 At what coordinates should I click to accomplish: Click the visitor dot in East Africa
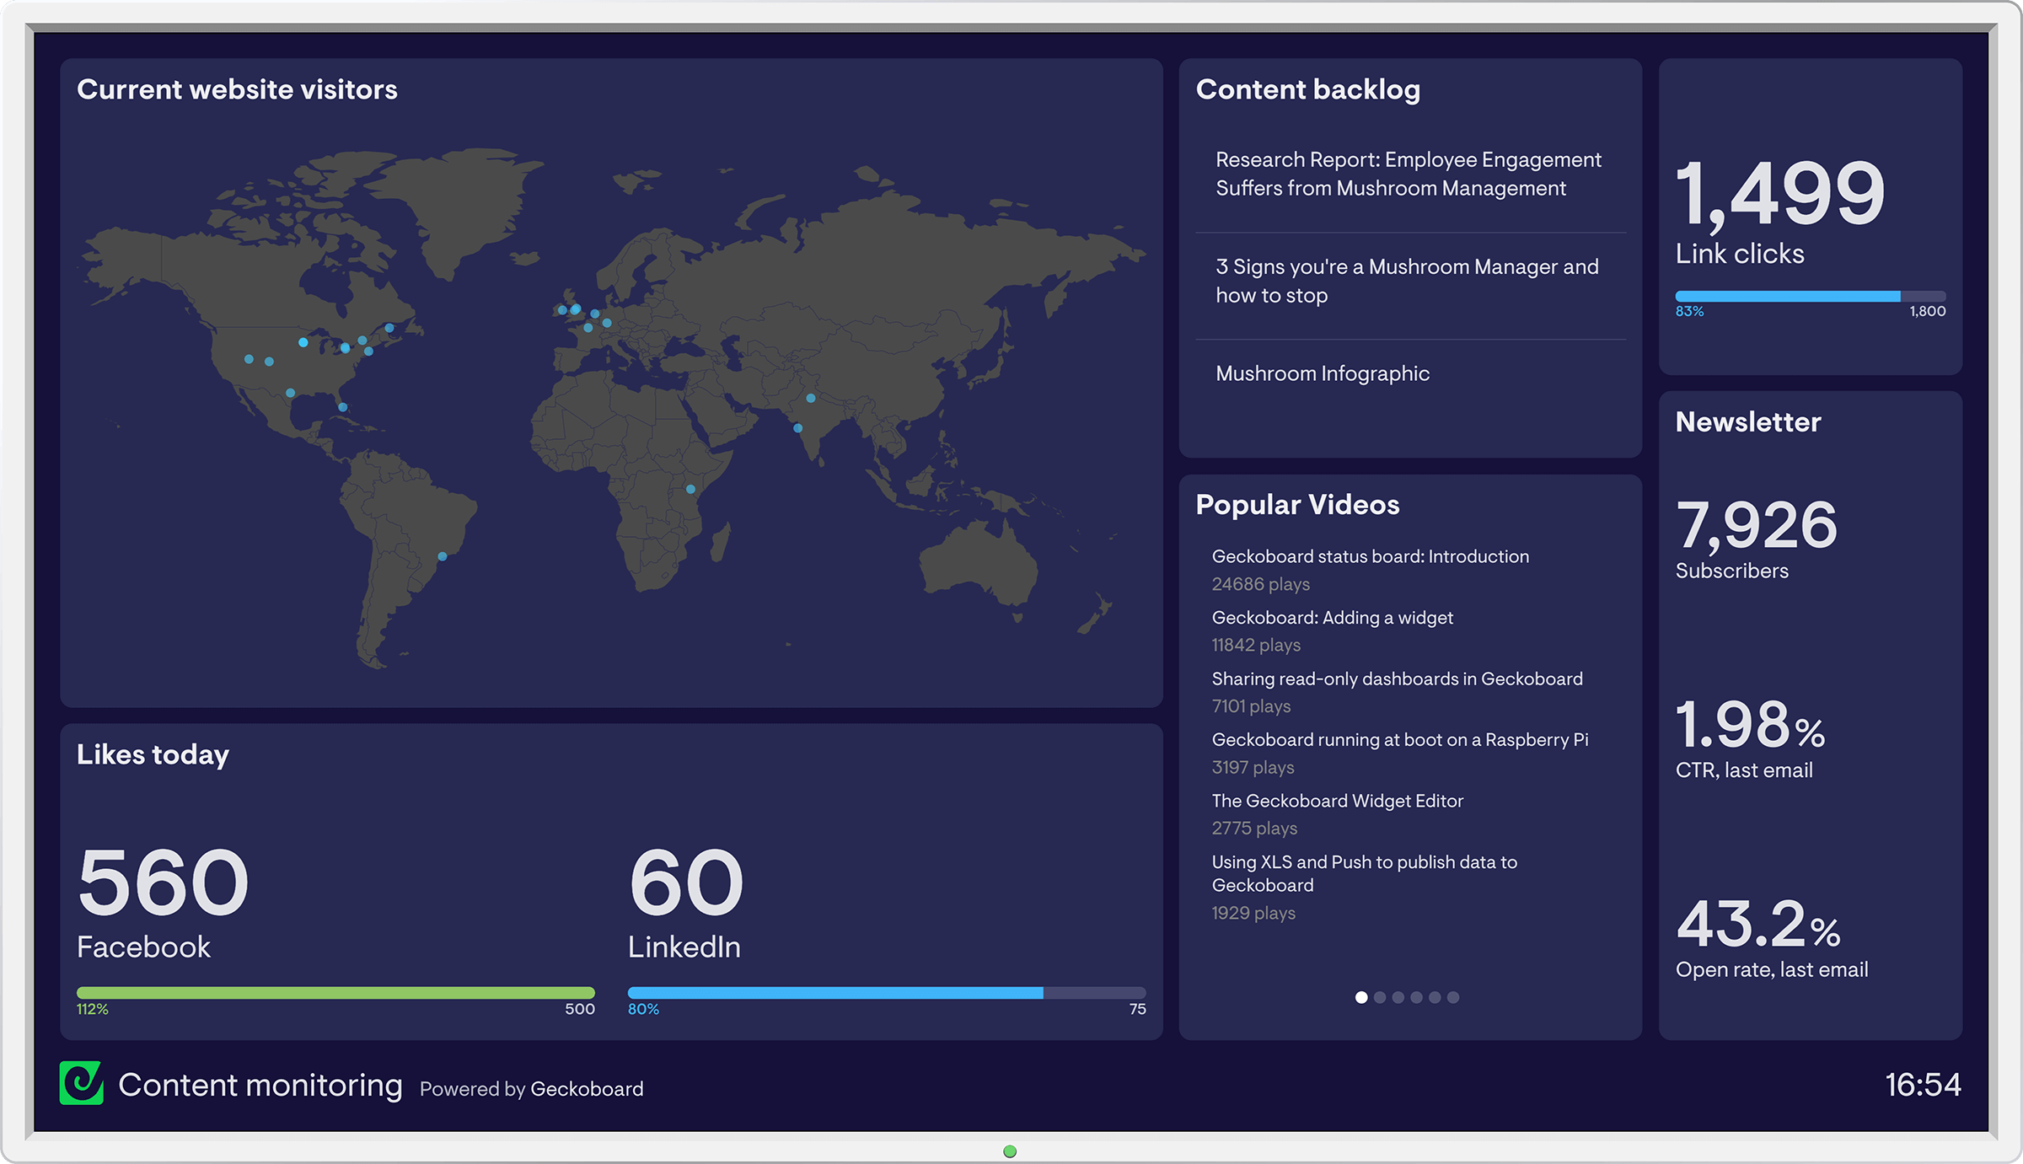click(690, 489)
